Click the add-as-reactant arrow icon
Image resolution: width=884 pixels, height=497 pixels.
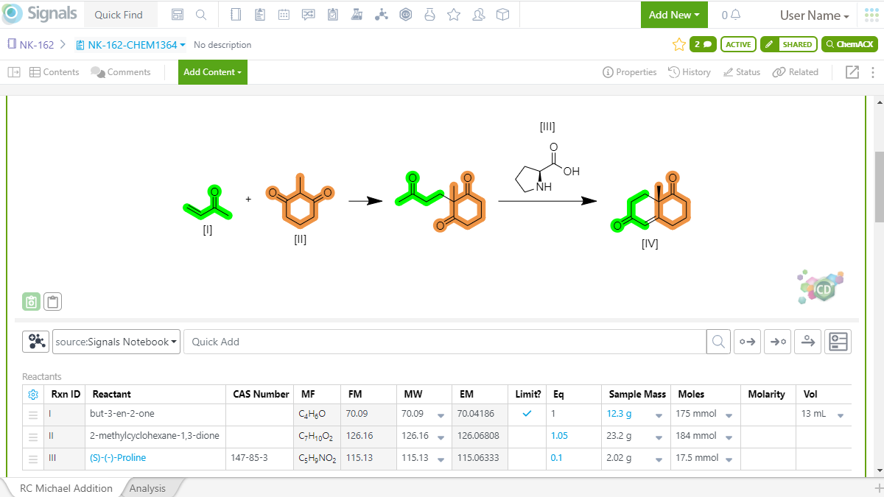(x=747, y=341)
